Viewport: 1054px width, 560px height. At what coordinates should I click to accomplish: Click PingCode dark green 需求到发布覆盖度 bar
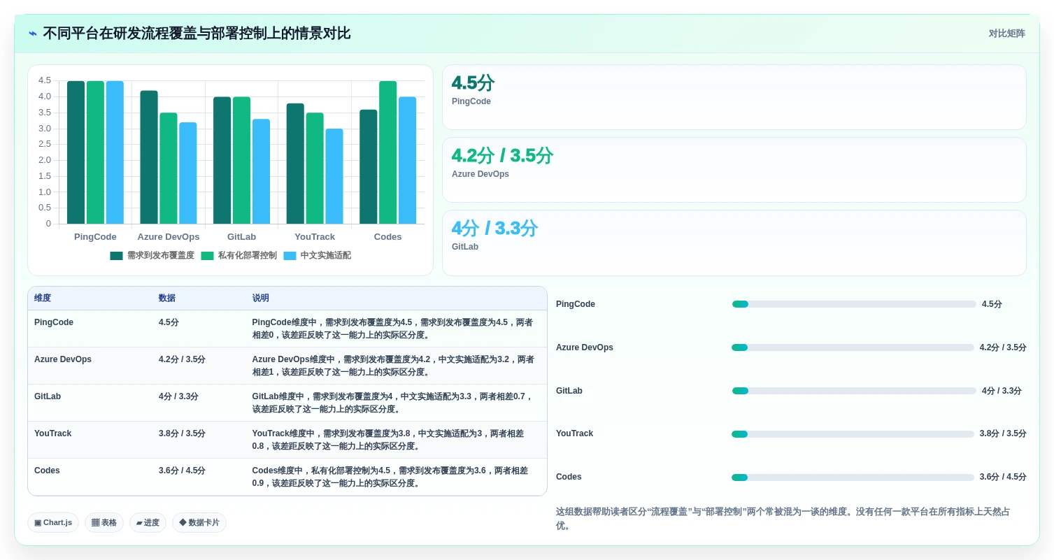76,152
